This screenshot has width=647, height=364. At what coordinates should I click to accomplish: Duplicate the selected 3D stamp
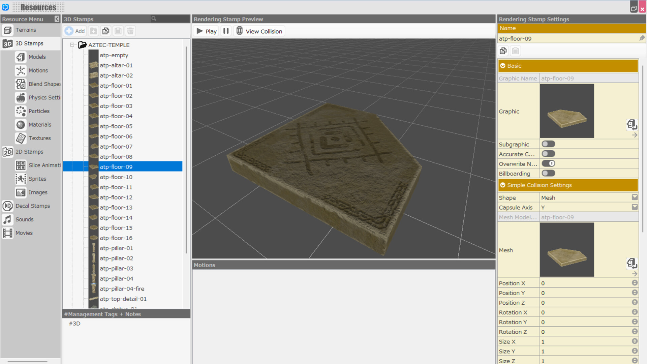(105, 31)
